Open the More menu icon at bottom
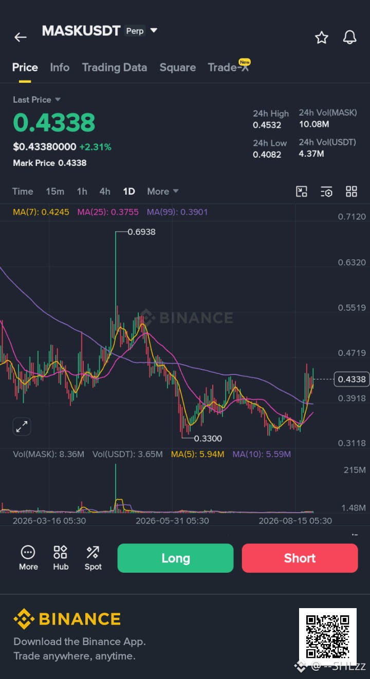This screenshot has width=370, height=679. pos(28,558)
